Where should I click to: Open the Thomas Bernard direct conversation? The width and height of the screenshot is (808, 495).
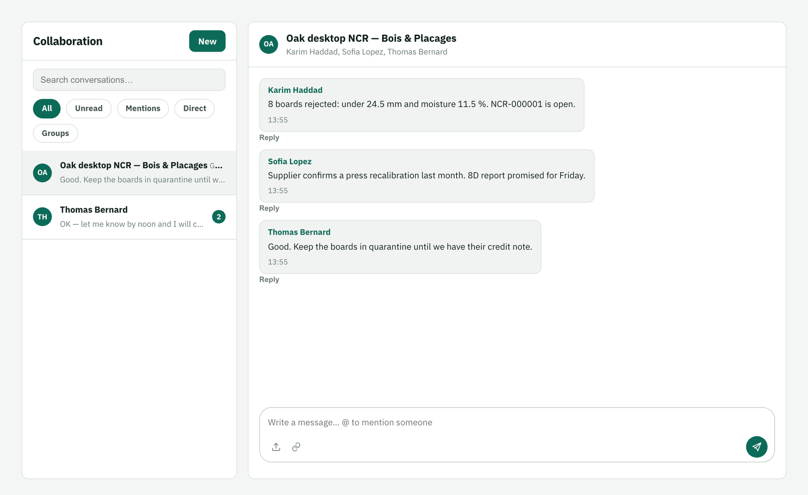129,217
